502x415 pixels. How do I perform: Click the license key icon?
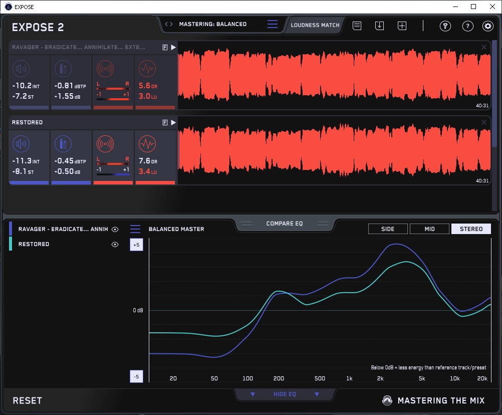pos(445,26)
